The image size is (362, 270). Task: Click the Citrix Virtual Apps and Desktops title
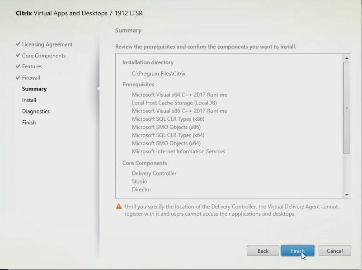coord(79,13)
